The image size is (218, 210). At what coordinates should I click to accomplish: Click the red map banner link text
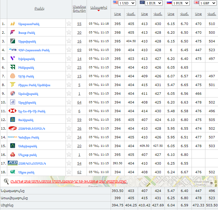click(x=69, y=181)
